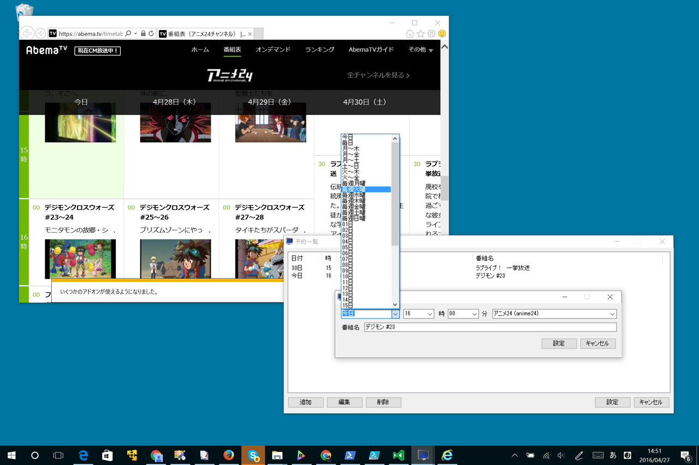This screenshot has width=699, height=465.
Task: Open the address bar dropdown arrow
Action: 135,33
